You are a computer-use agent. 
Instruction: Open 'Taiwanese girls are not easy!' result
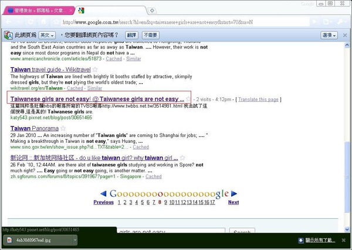click(97, 99)
